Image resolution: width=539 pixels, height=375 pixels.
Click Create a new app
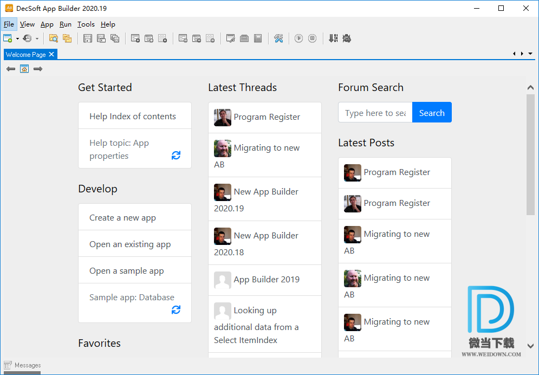coord(135,217)
